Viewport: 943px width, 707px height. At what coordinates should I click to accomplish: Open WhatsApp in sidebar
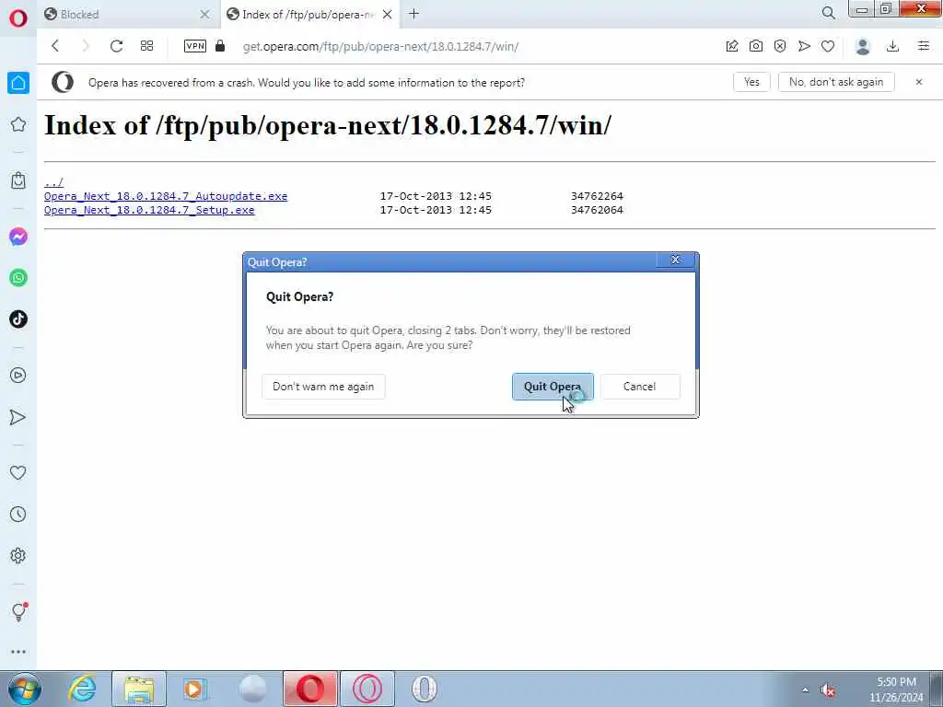coord(18,278)
